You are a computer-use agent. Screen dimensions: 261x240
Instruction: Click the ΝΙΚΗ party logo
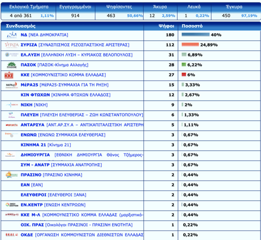tap(12, 105)
